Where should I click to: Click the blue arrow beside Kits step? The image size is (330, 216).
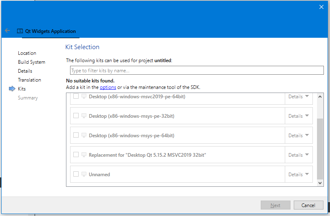pyautogui.click(x=12, y=89)
